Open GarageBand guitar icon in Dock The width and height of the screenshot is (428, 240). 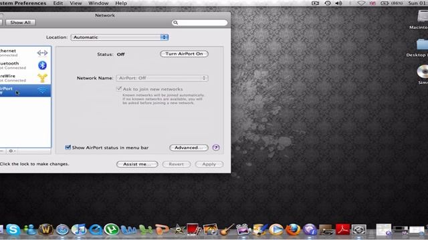coord(227,229)
